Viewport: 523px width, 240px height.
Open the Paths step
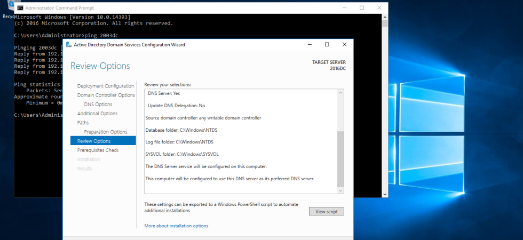click(83, 123)
